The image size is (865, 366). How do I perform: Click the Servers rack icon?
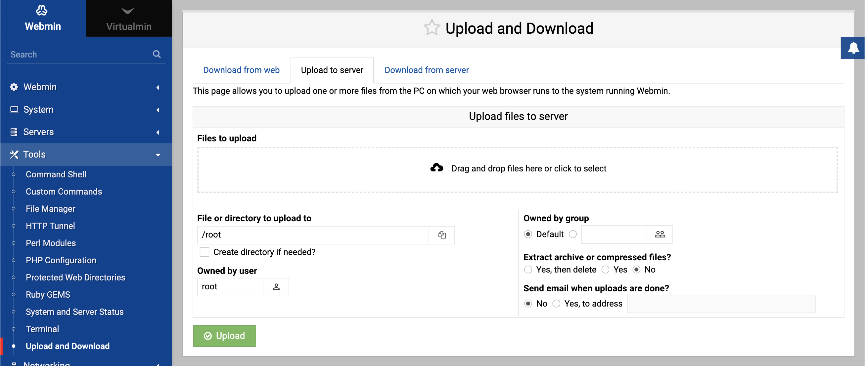(x=14, y=132)
